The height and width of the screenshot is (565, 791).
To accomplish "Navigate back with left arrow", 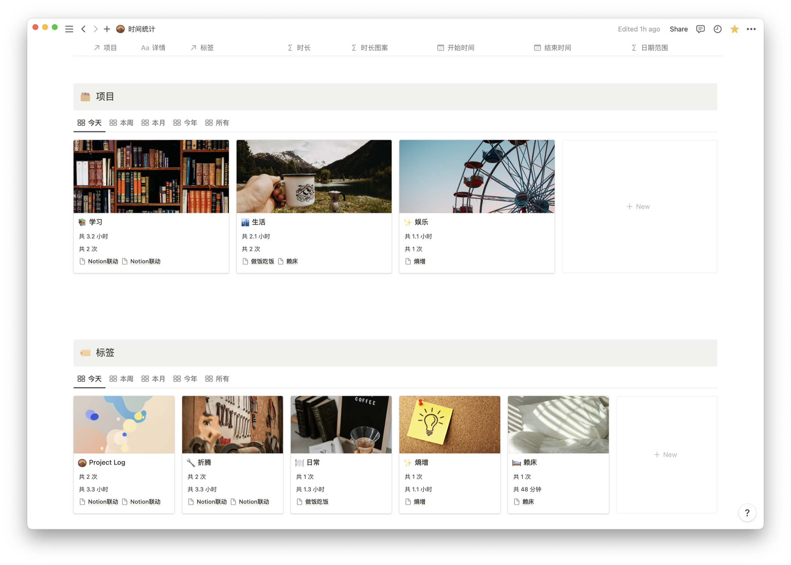I will [x=84, y=29].
